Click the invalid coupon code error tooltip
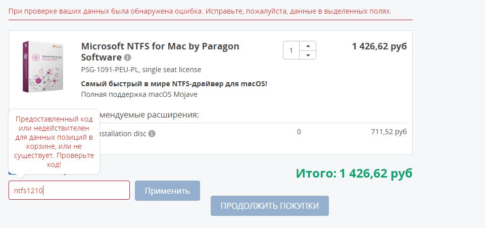 click(54, 142)
